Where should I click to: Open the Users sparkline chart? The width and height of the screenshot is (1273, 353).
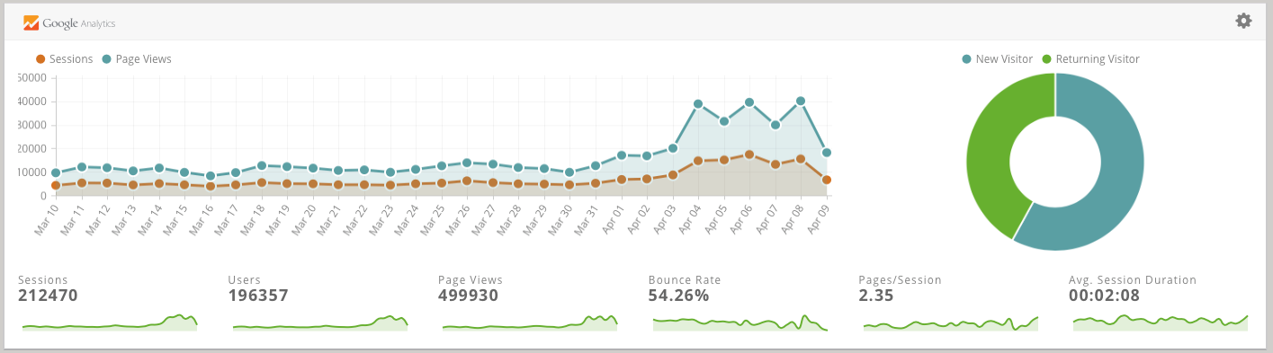point(320,322)
